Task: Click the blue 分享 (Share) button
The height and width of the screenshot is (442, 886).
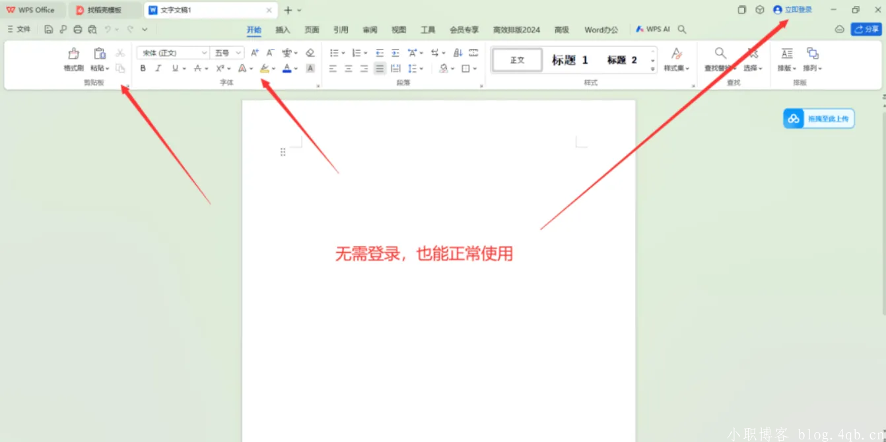Action: point(866,29)
